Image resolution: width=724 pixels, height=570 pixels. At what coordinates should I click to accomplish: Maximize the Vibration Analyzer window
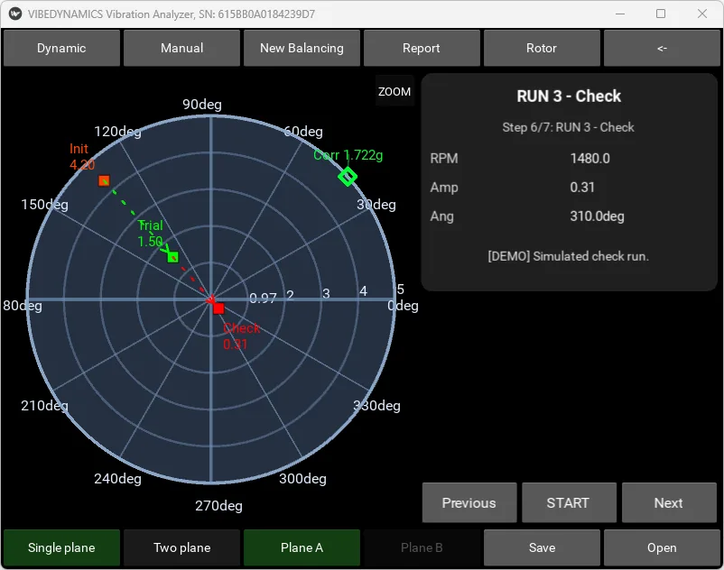point(661,14)
